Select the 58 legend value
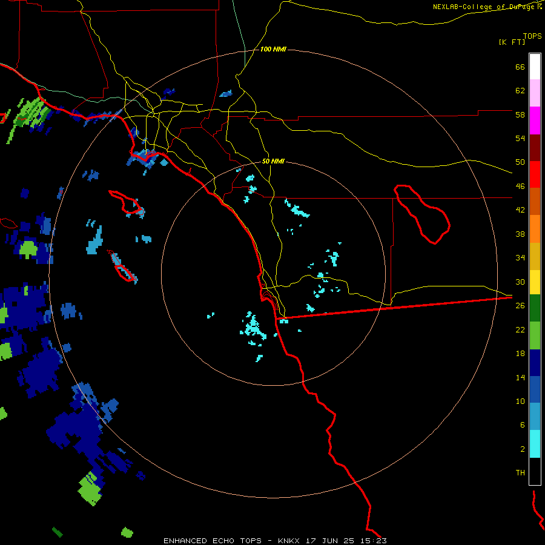Image resolution: width=545 pixels, height=545 pixels. [x=520, y=114]
